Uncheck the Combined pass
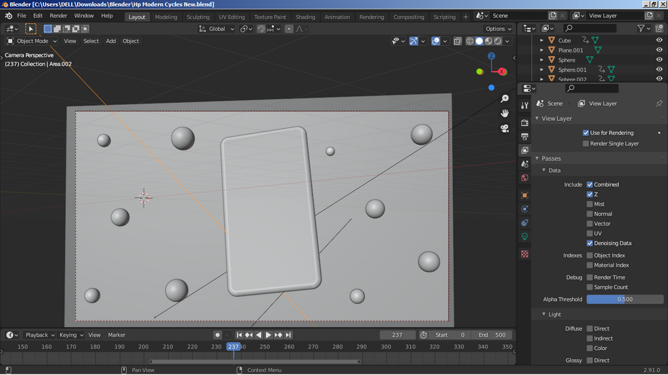The width and height of the screenshot is (668, 375). 590,185
